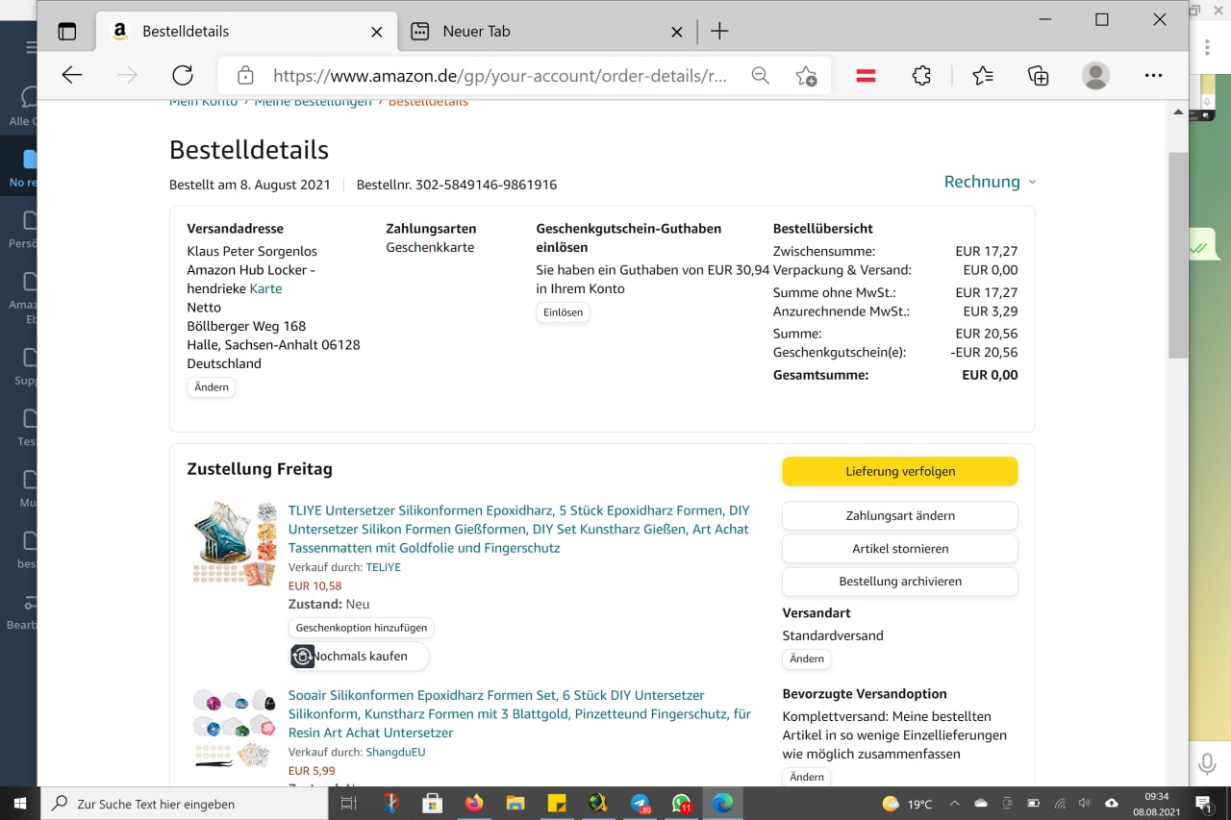Screen dimensions: 1231x820
Task: Click the Windows taskbar search field
Action: 188,804
